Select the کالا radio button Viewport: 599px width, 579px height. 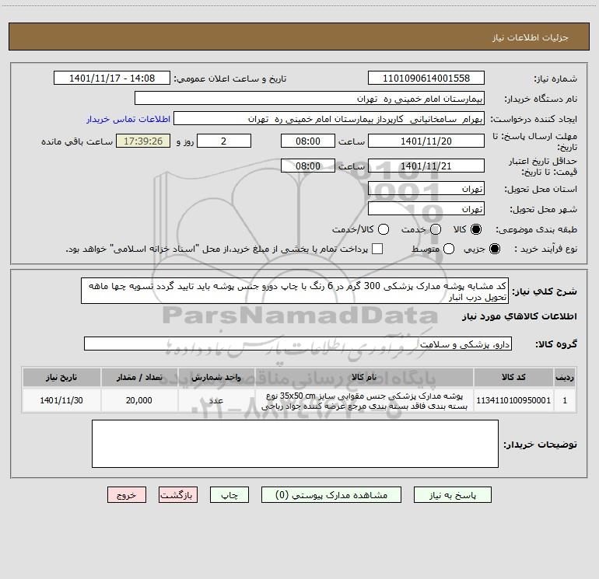coord(476,229)
